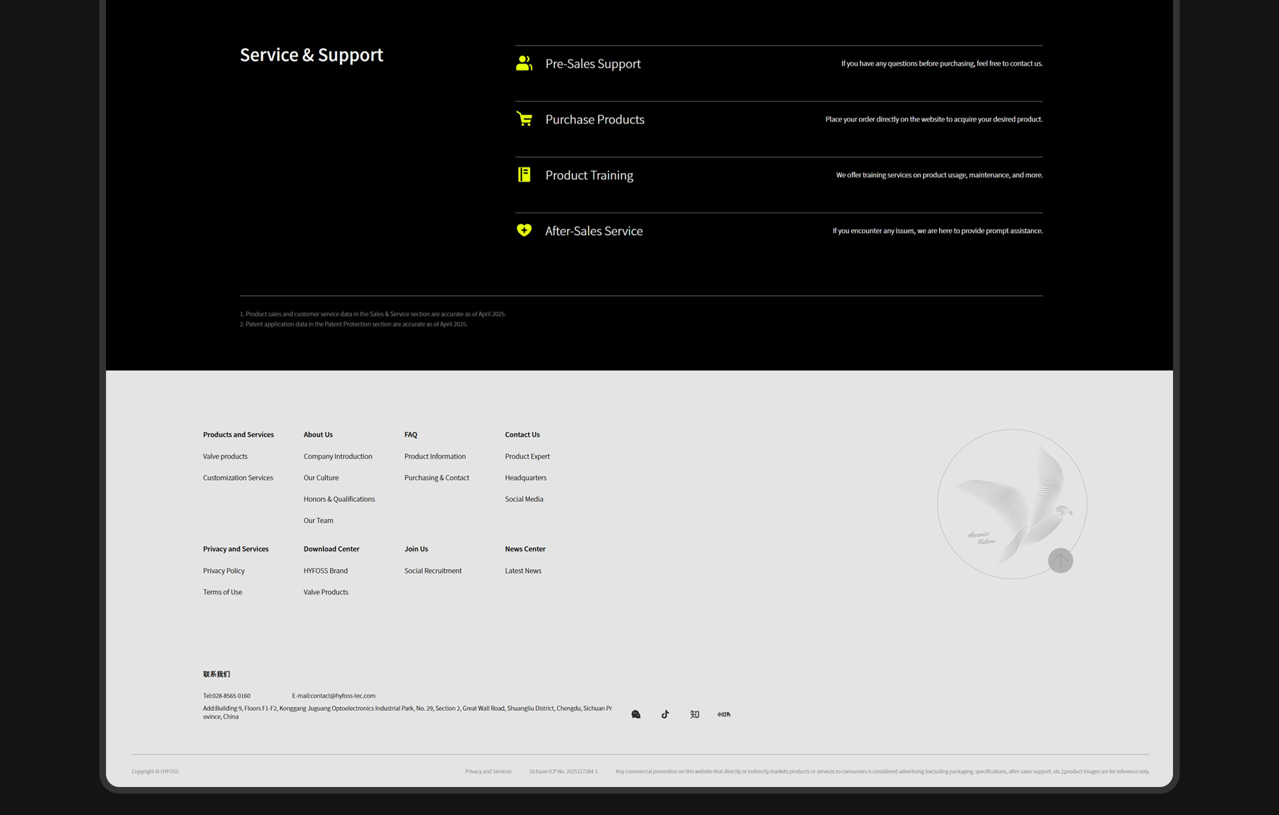Open the Valve products footer link
The height and width of the screenshot is (815, 1279).
point(225,457)
